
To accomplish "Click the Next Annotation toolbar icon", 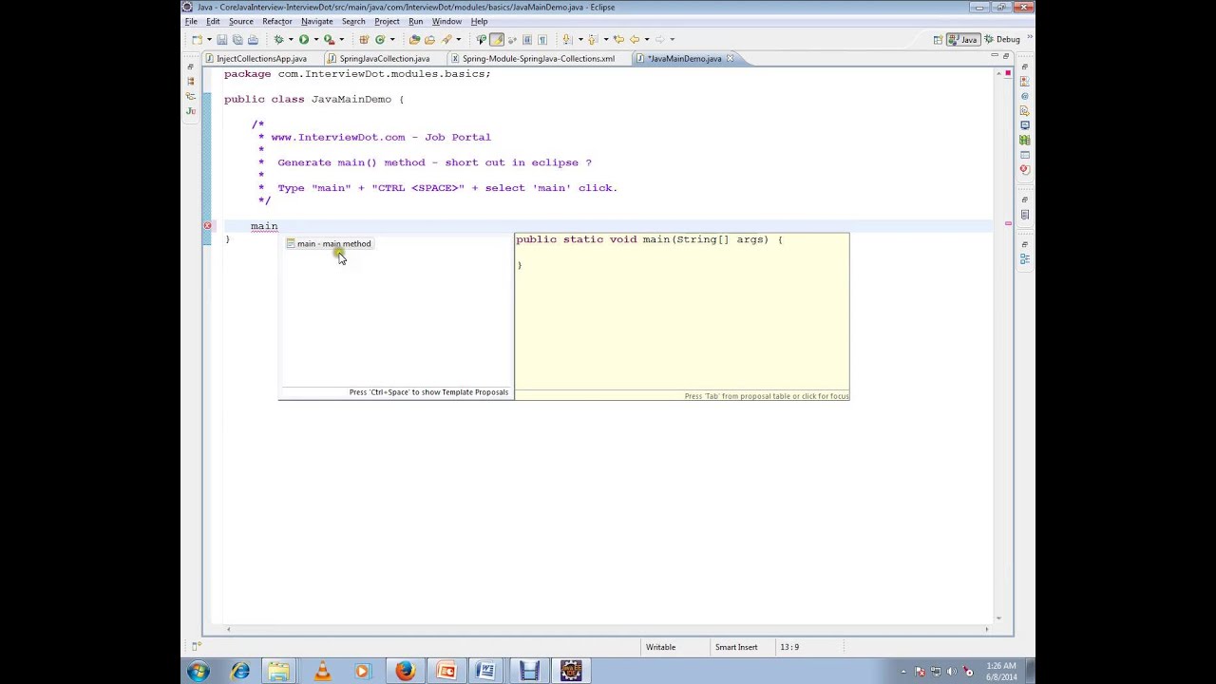I will click(566, 39).
